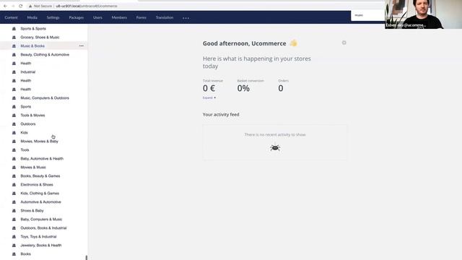Click the catalog icon beside Sports & Sports
Screen dimensions: 462x260
(x=14, y=29)
